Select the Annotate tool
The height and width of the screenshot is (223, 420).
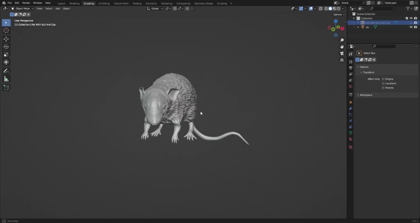[x=6, y=71]
